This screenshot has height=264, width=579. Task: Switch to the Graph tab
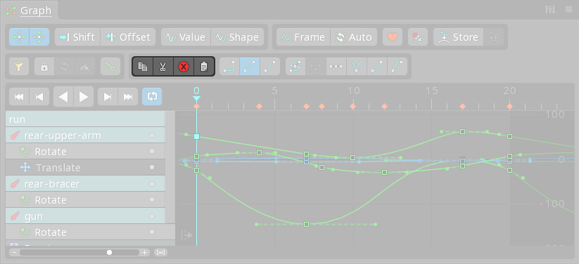tap(36, 11)
